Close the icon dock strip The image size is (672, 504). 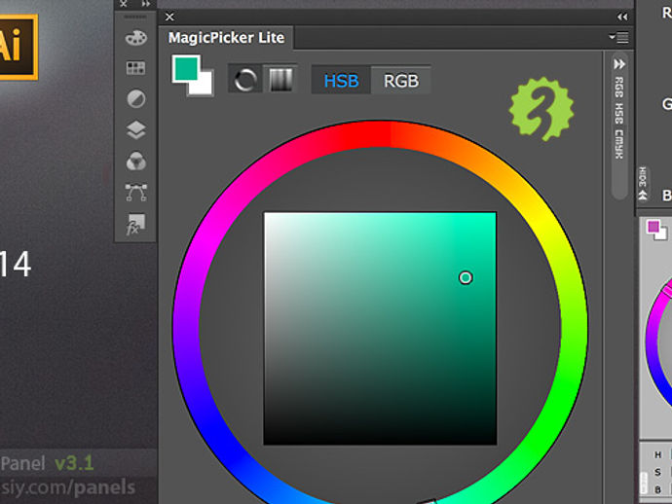coord(124,4)
